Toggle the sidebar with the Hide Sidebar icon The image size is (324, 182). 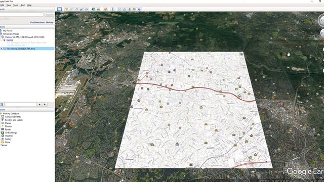[60, 9]
